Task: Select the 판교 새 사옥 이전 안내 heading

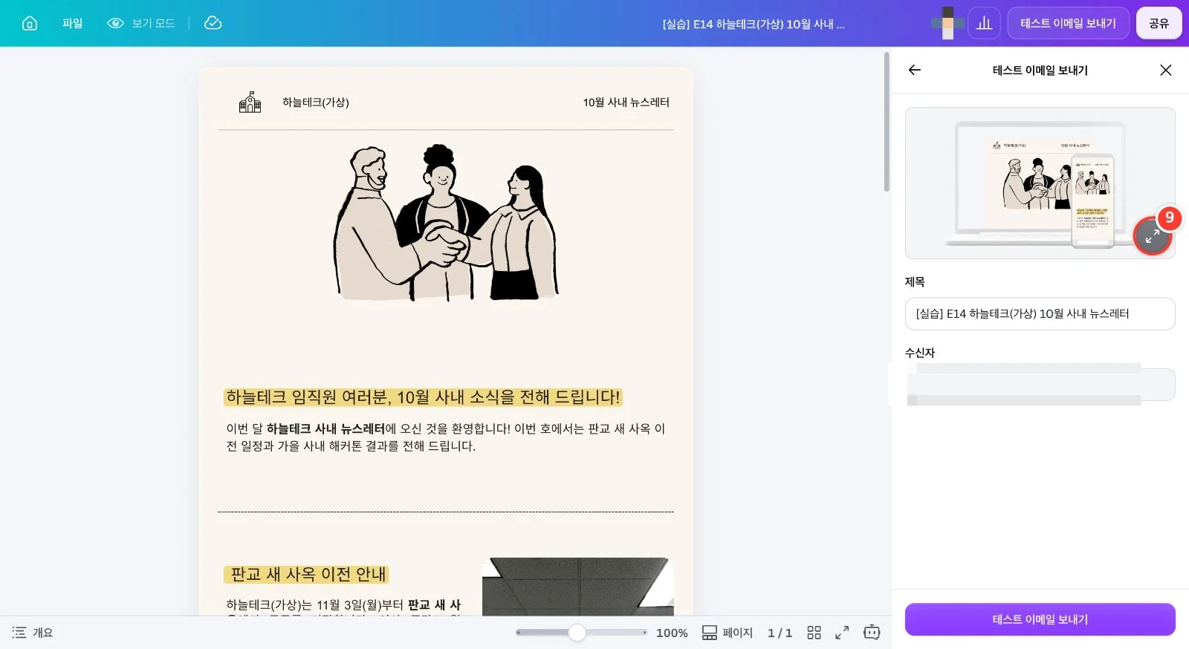Action: coord(307,574)
